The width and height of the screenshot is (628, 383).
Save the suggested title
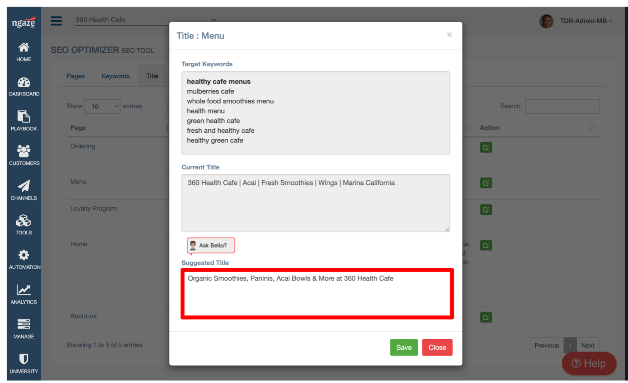coord(404,347)
